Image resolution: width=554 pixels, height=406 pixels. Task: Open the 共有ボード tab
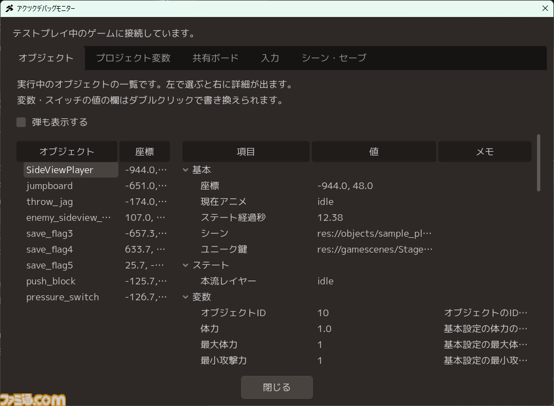pyautogui.click(x=215, y=58)
